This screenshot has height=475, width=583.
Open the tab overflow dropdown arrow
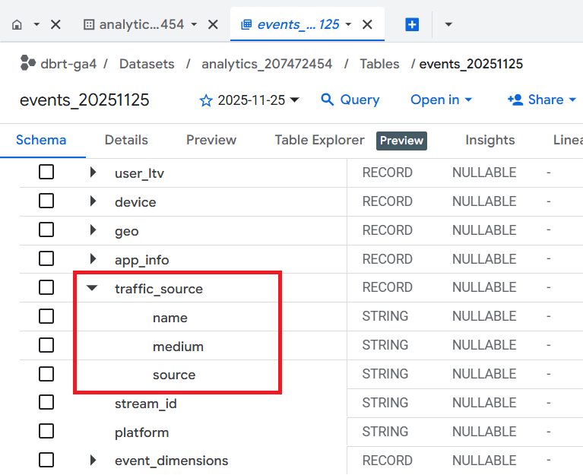(x=448, y=24)
